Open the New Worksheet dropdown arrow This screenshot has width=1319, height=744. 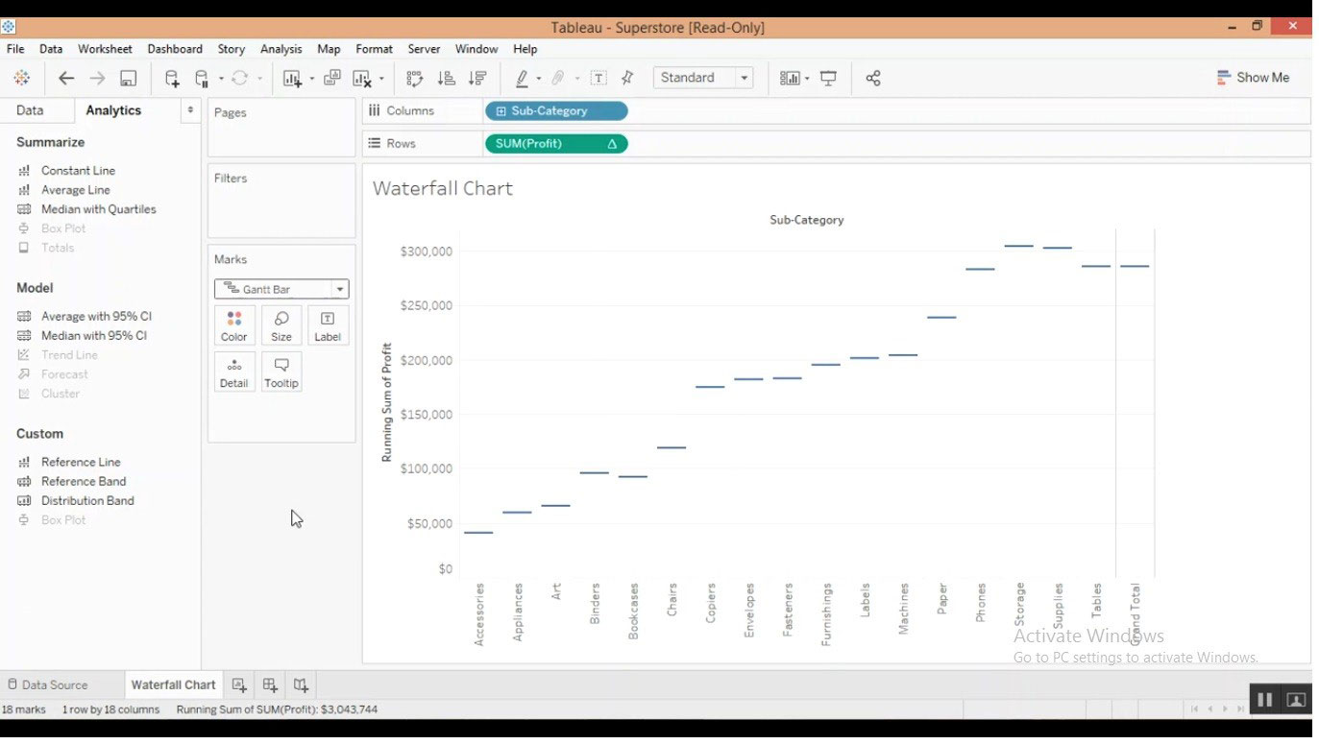click(x=311, y=79)
